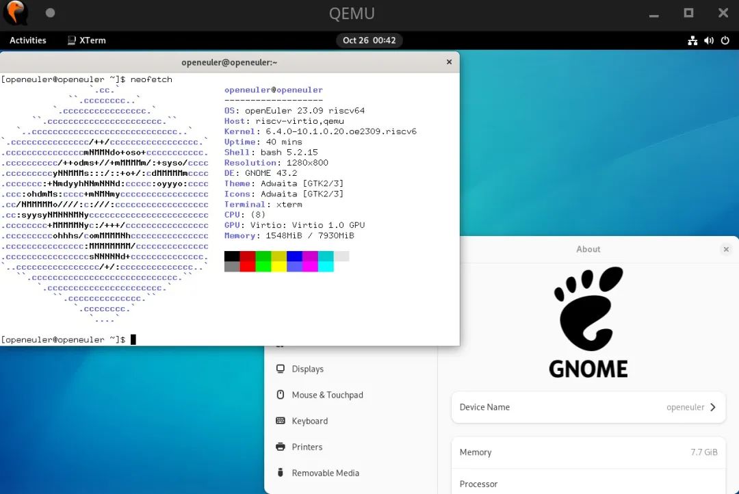The width and height of the screenshot is (739, 494).
Task: Click the Mouse & Touchpad icon in sidebar
Action: coord(281,395)
